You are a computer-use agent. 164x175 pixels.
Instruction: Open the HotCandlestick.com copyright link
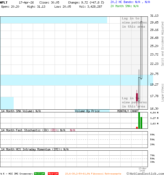click(x=145, y=173)
